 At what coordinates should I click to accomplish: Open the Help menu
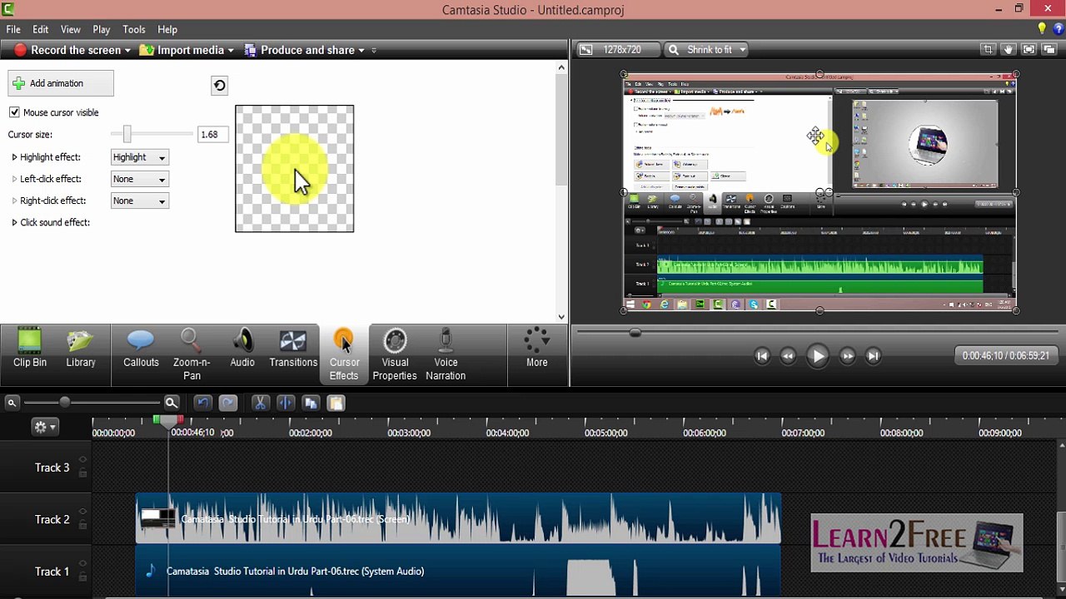pyautogui.click(x=167, y=29)
